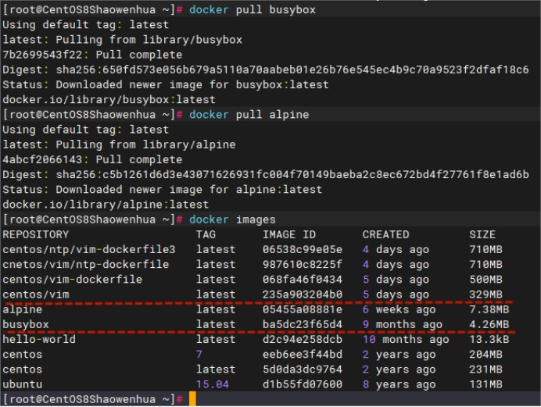Click alpine size 7.38MB
The image size is (541, 407).
pos(489,309)
